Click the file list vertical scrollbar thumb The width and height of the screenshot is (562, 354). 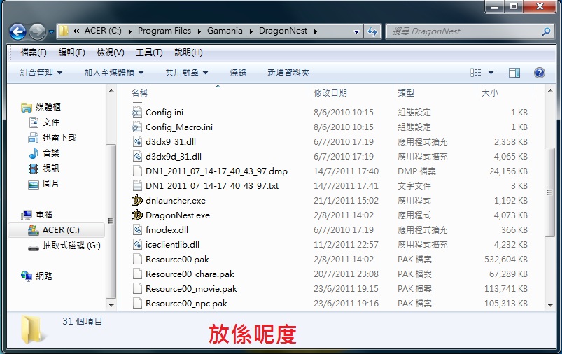(549, 192)
